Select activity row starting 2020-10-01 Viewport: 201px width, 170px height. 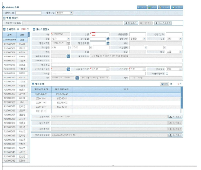tap(106, 98)
